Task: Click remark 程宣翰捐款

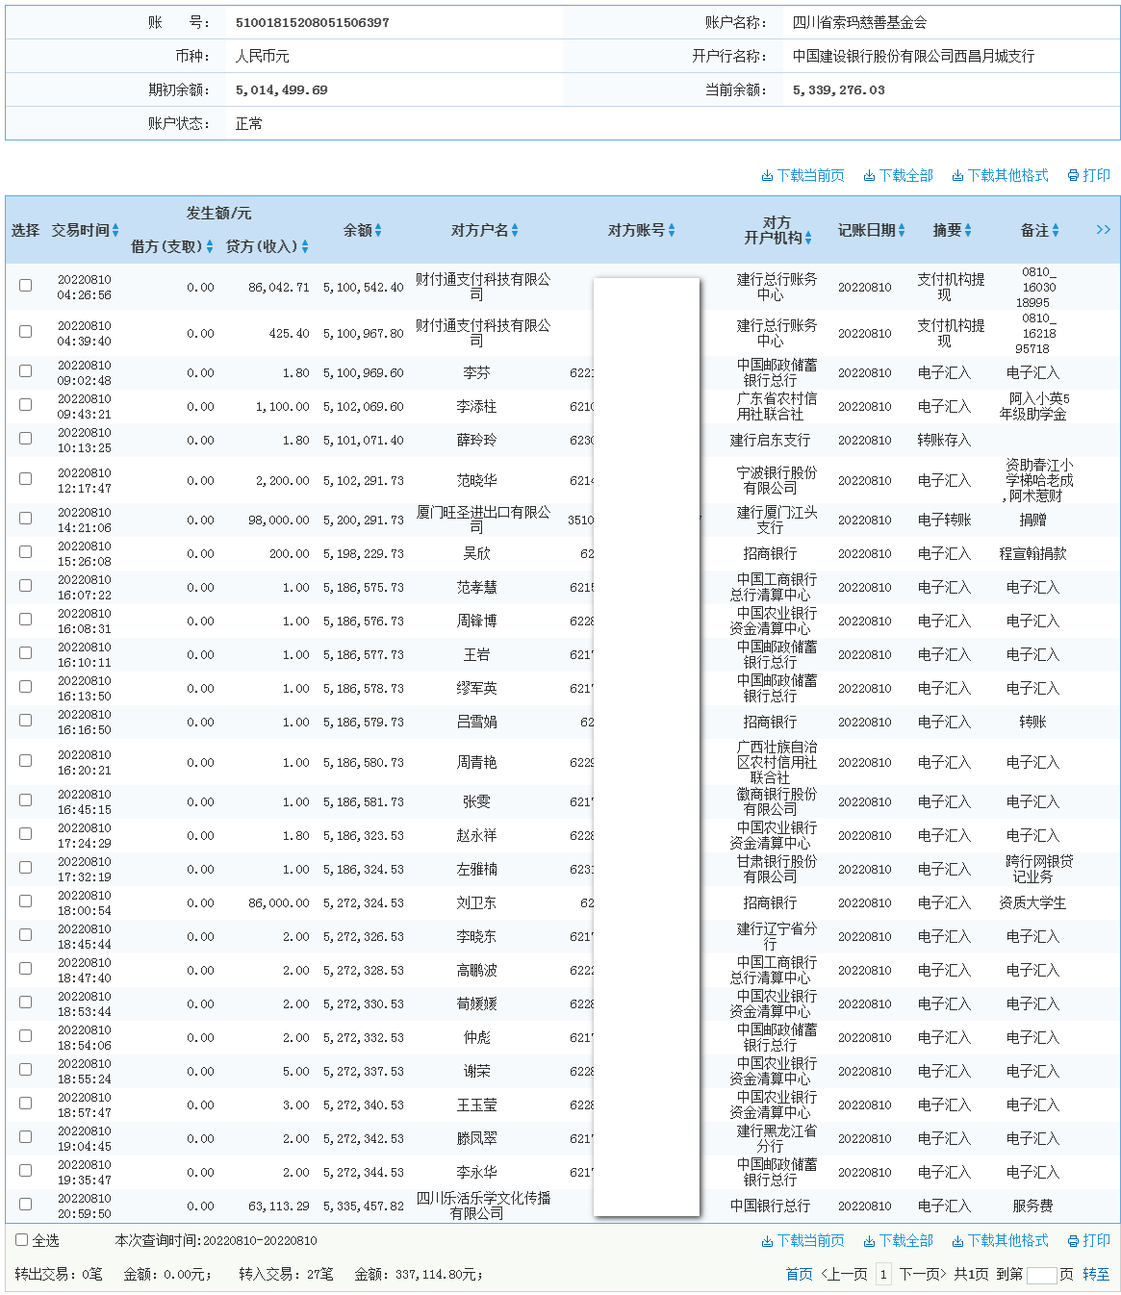Action: tap(1033, 553)
